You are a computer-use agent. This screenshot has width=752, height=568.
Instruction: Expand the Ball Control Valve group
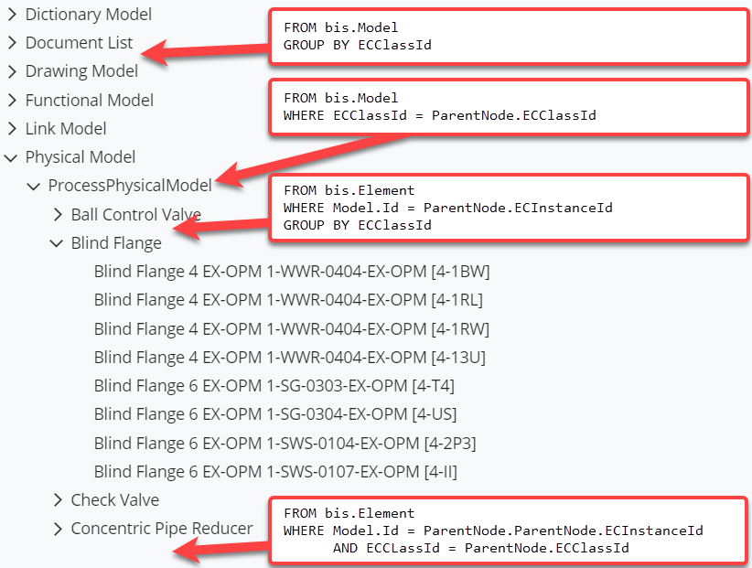coord(58,214)
